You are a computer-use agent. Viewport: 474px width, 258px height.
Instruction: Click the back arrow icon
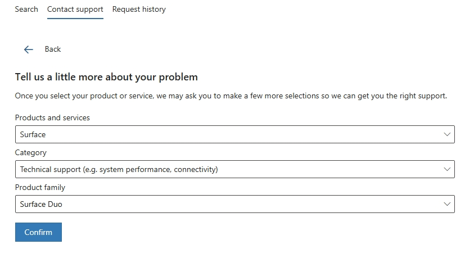tap(29, 49)
